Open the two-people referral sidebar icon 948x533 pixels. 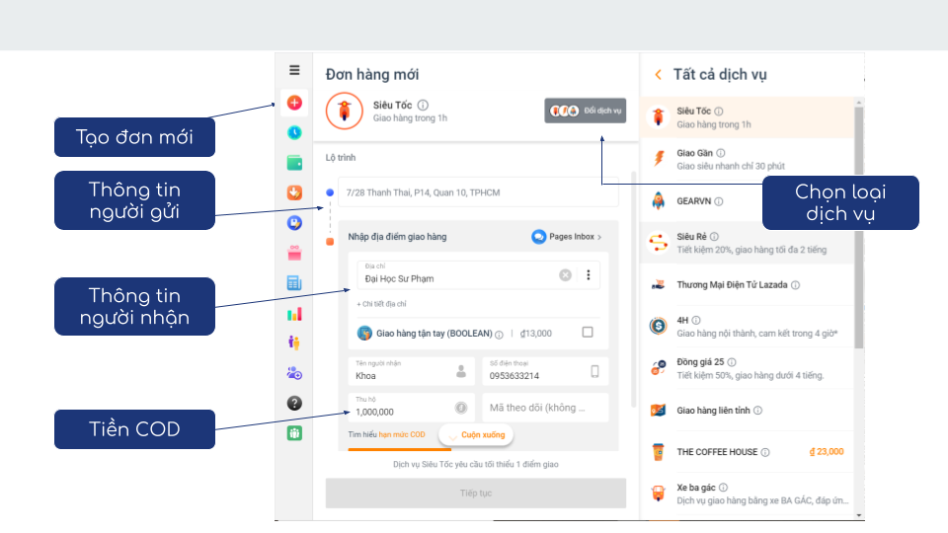click(x=294, y=343)
